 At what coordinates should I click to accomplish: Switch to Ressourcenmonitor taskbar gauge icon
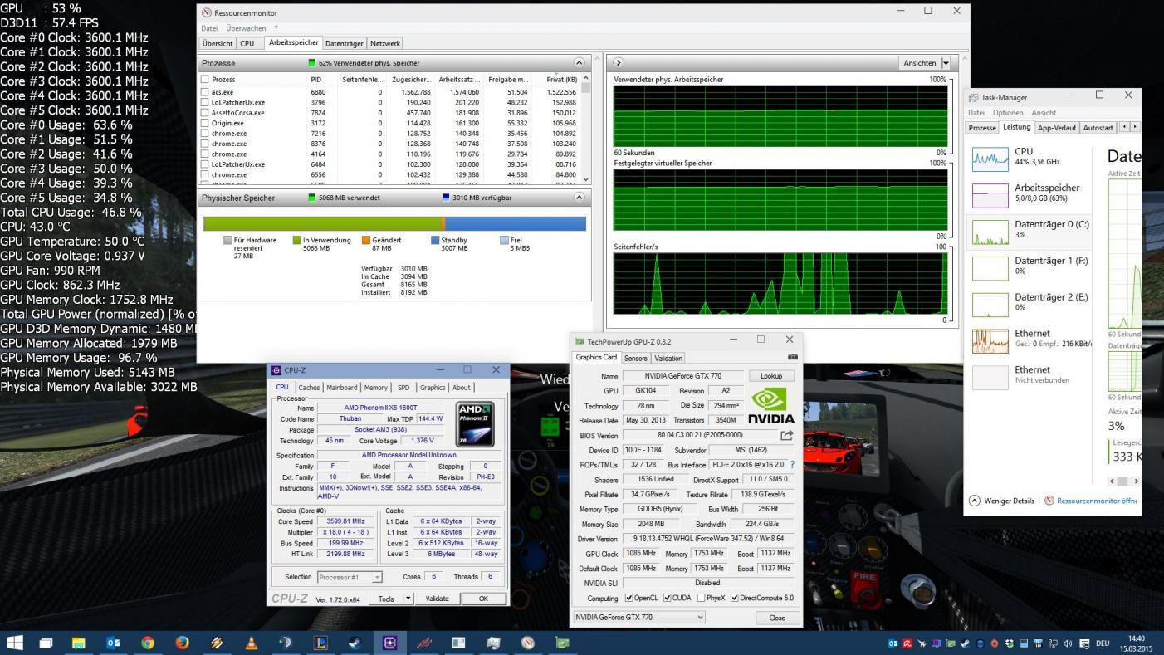[x=528, y=643]
